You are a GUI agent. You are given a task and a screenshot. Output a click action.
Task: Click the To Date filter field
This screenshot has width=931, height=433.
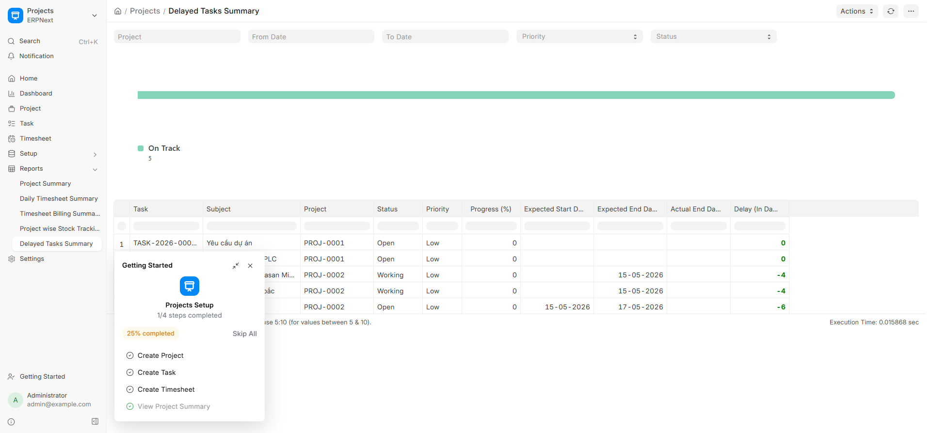click(445, 37)
